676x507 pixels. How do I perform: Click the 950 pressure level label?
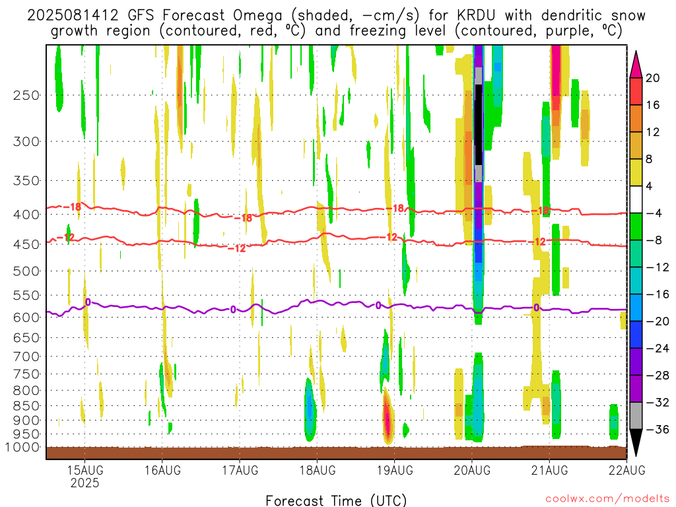26,434
